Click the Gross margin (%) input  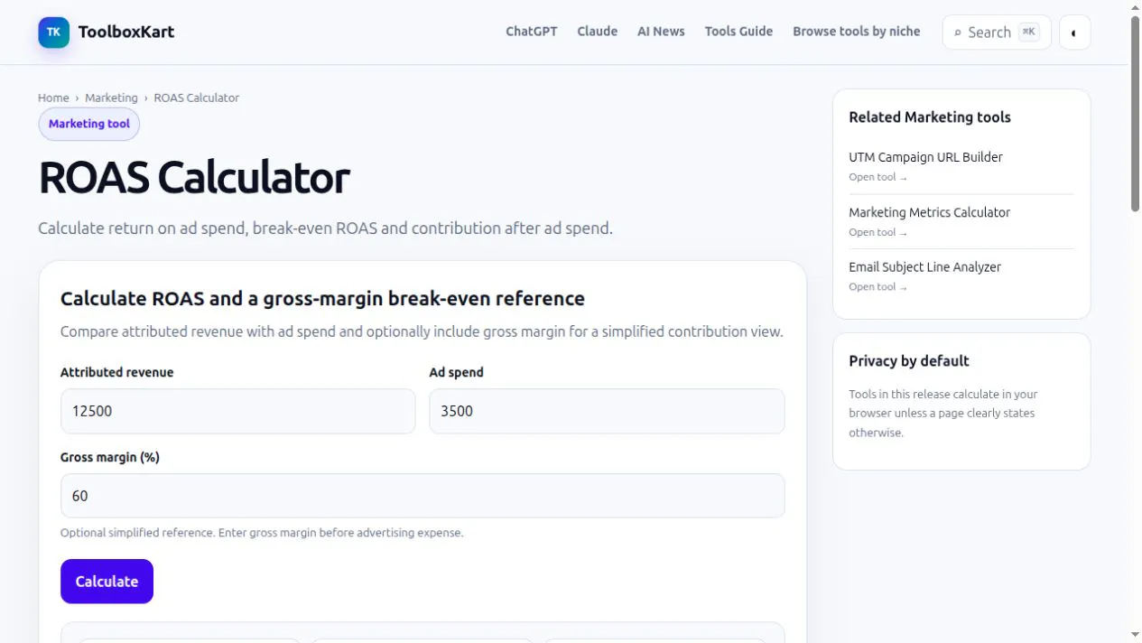[422, 496]
